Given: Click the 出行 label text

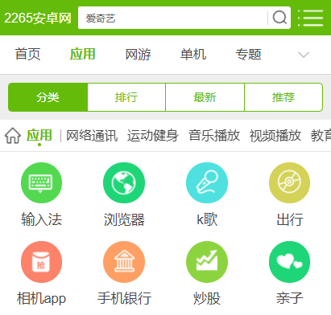Looking at the screenshot, I should (290, 219).
